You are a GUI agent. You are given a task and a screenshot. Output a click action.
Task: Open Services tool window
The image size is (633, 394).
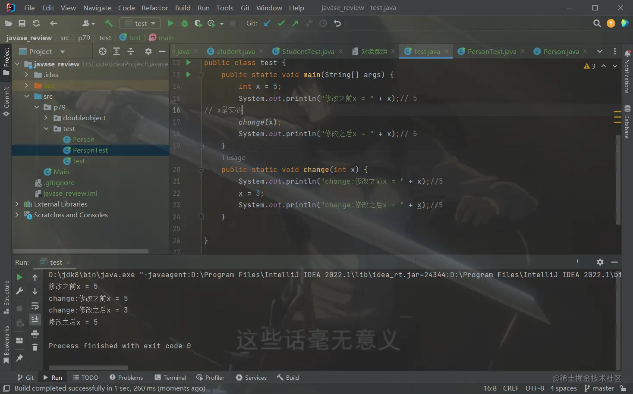(x=251, y=378)
